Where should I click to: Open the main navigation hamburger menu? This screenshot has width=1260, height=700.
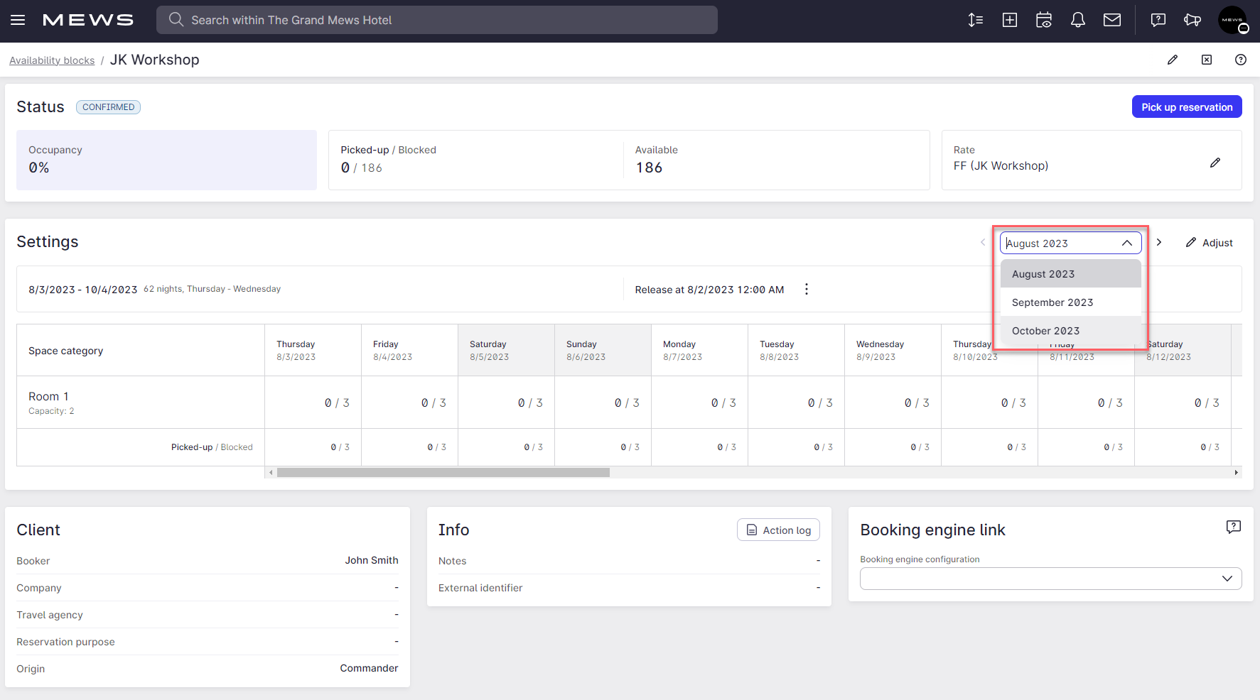click(18, 20)
